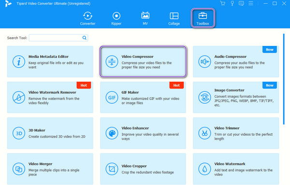
Task: Click the New badge on Audio Compressor
Action: pos(270,50)
